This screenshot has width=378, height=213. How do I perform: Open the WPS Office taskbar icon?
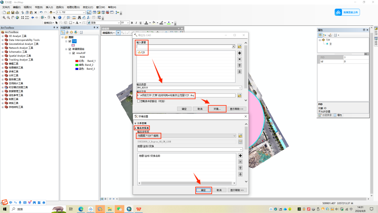[139, 209]
